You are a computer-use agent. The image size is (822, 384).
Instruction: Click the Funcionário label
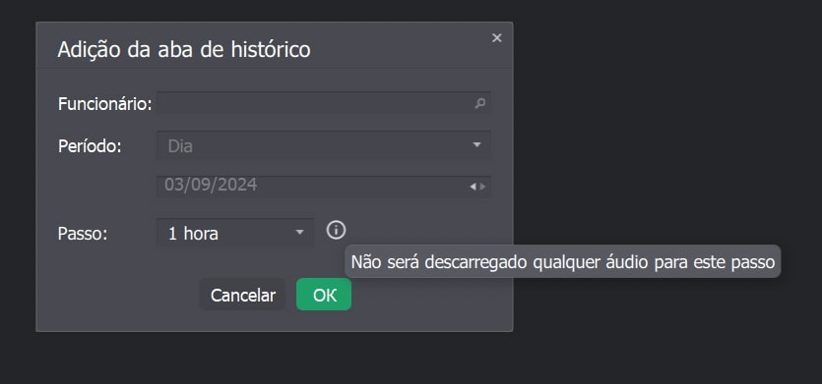coord(105,104)
